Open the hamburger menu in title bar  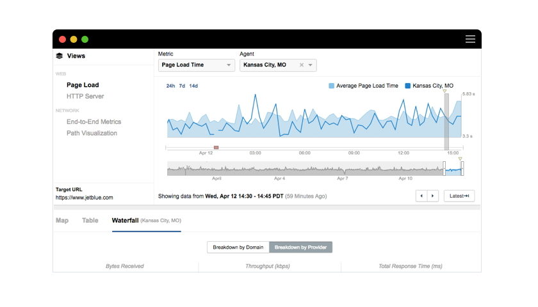tap(470, 39)
